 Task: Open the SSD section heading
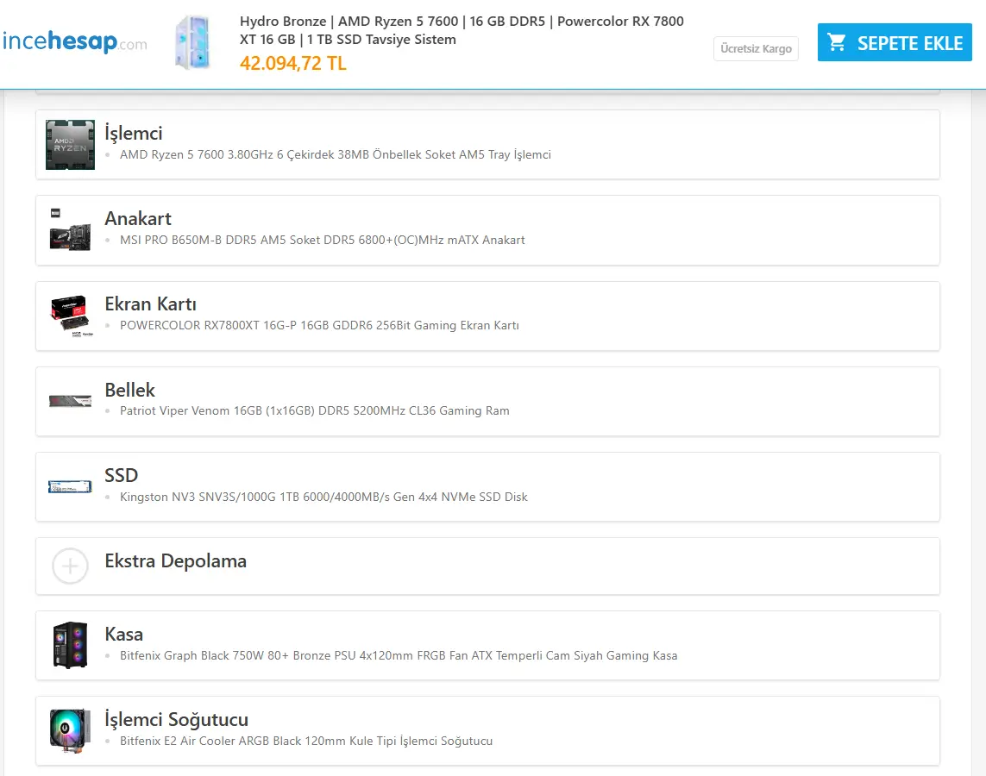pos(122,475)
